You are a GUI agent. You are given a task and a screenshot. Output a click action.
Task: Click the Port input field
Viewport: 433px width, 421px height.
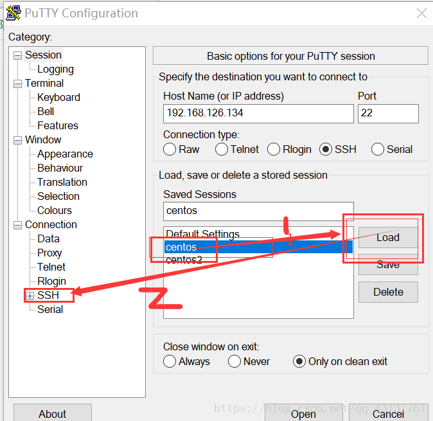[x=388, y=114]
